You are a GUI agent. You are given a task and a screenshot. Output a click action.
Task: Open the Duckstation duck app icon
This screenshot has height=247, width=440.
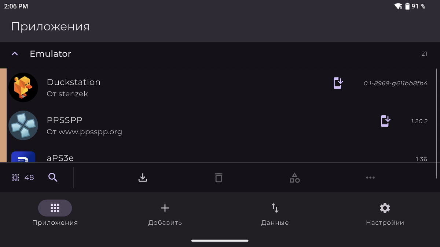pyautogui.click(x=23, y=87)
